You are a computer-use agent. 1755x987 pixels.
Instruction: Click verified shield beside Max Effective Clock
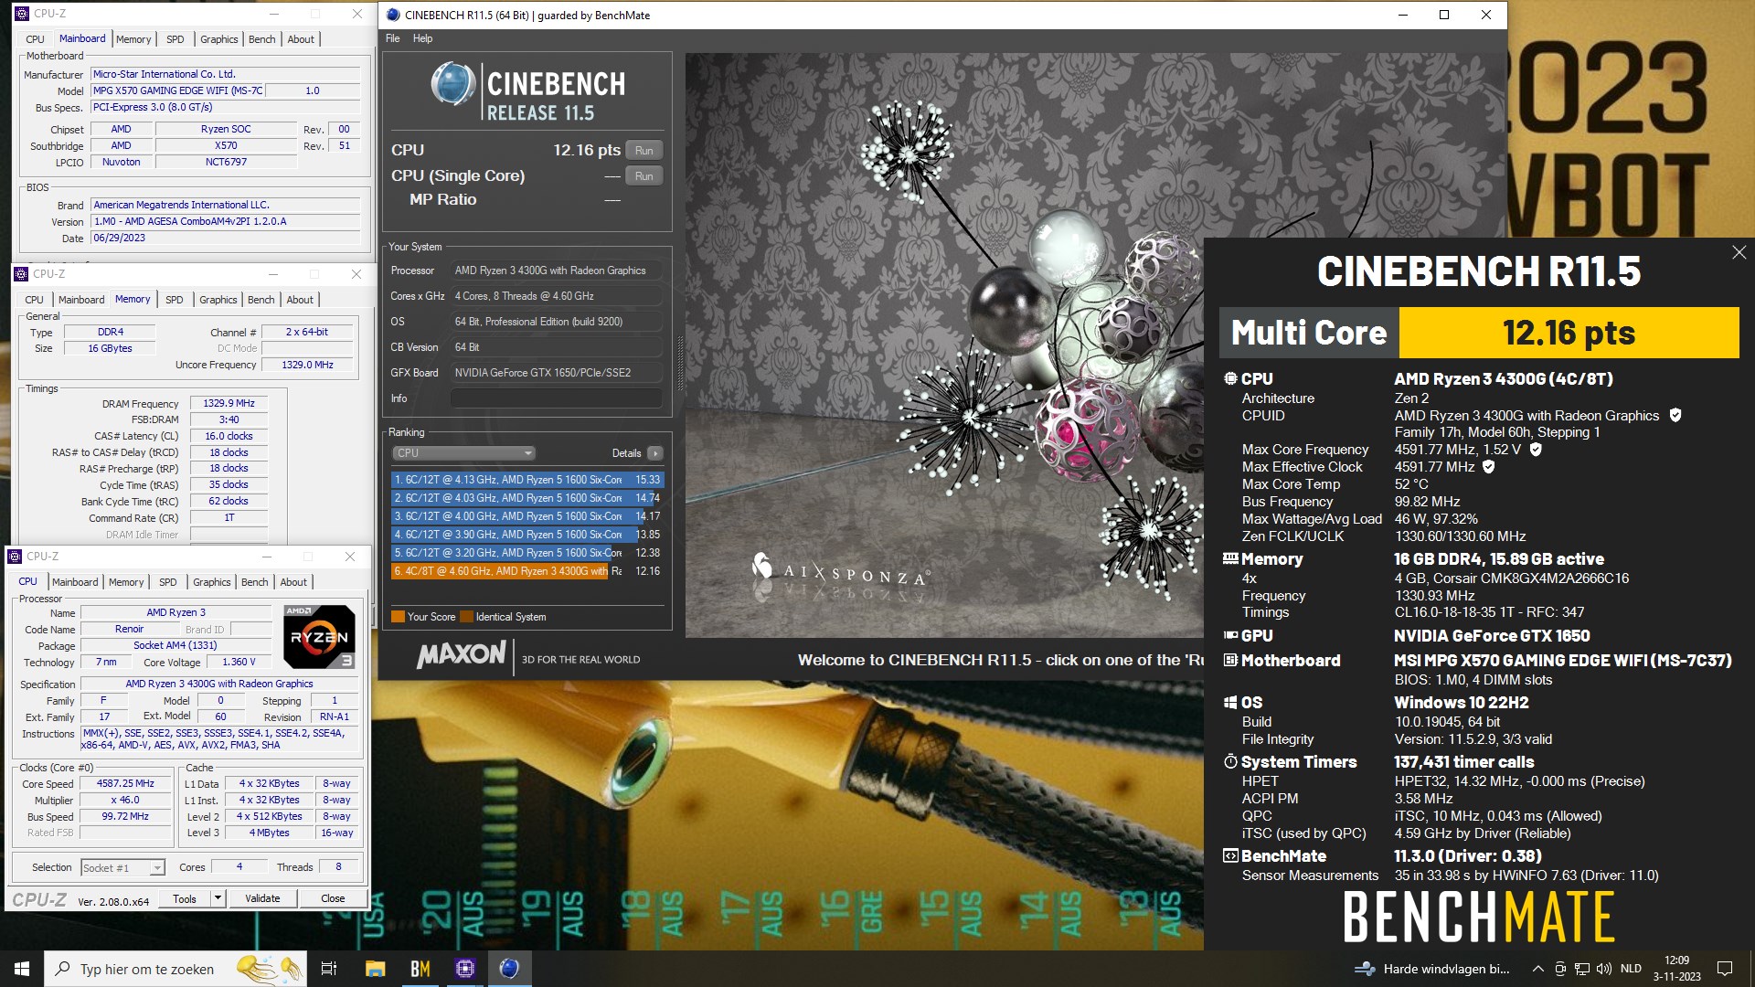point(1488,467)
